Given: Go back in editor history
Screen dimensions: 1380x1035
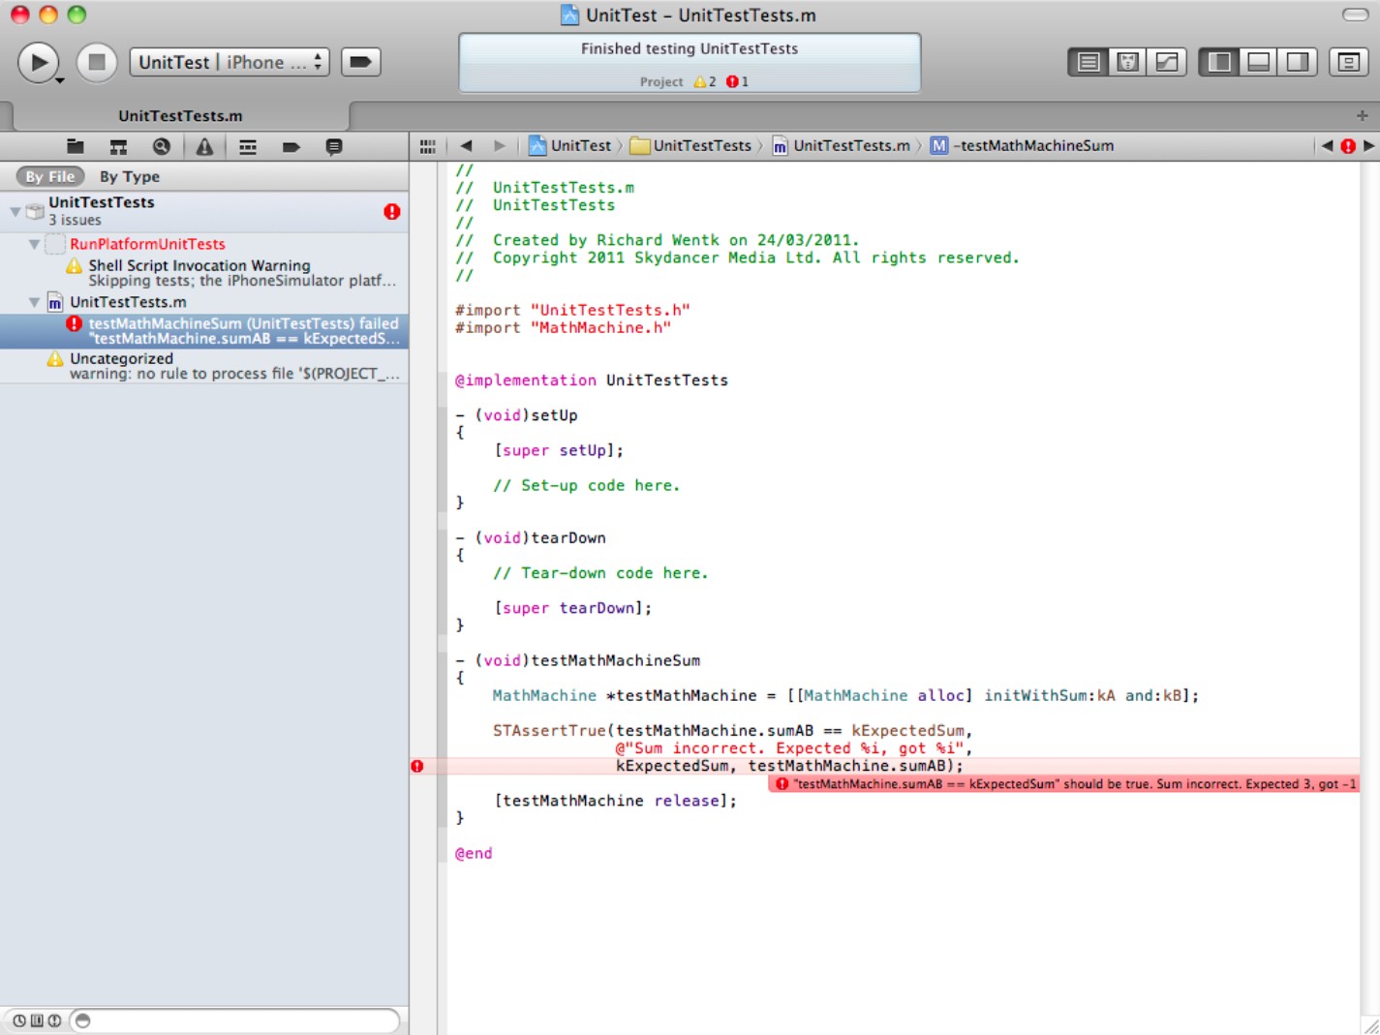Looking at the screenshot, I should [x=466, y=146].
